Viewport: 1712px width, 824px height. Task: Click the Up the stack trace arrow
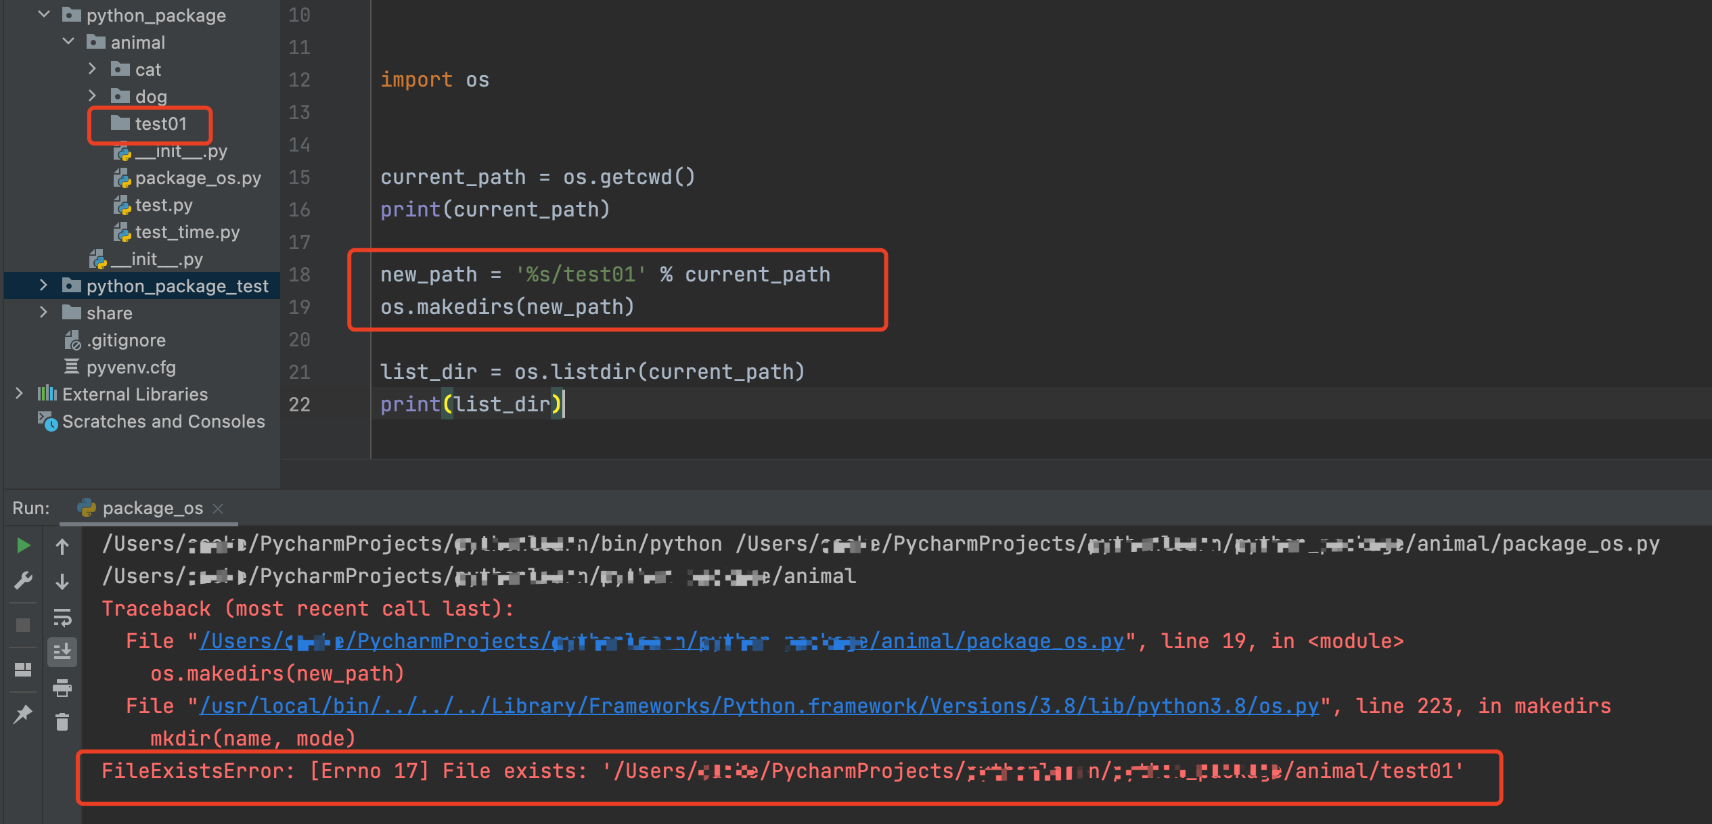[62, 546]
